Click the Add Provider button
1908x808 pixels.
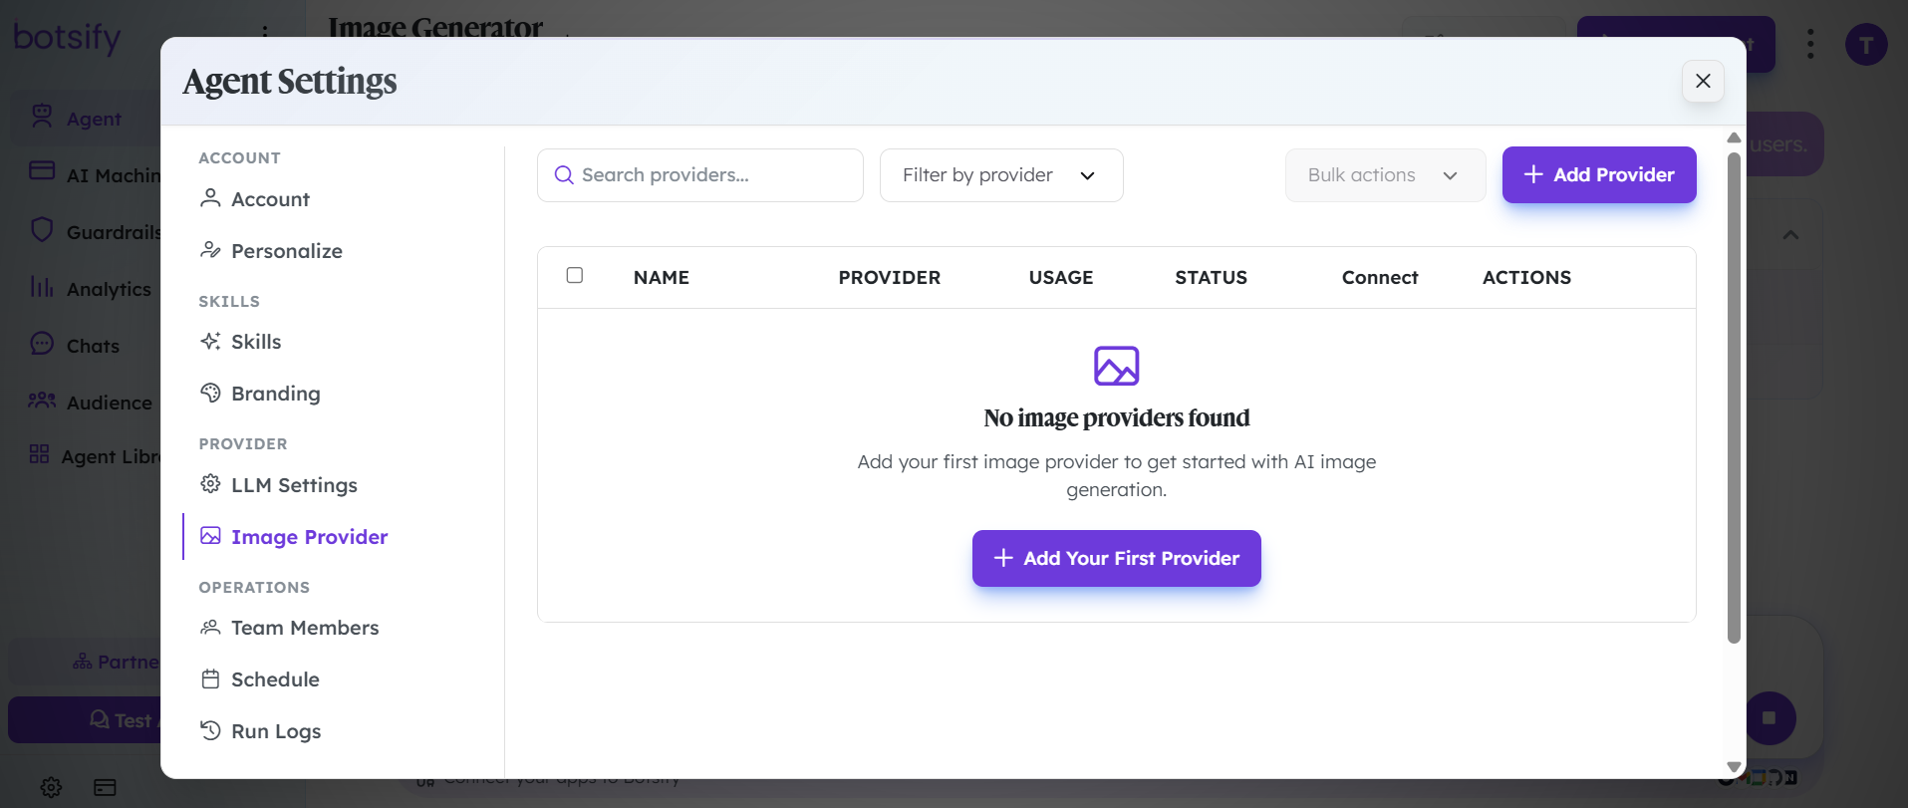[1599, 174]
